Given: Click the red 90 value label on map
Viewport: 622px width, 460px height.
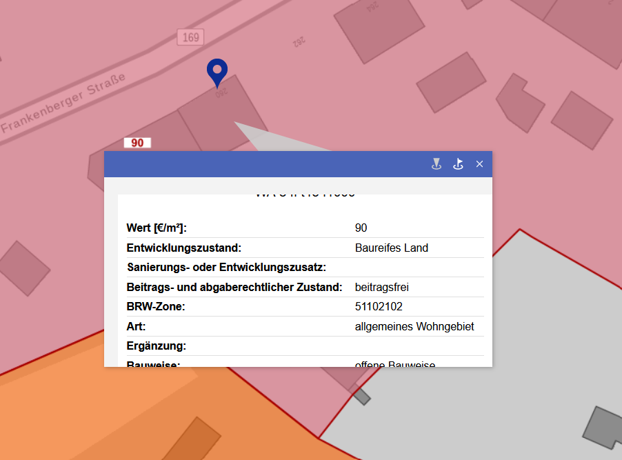Looking at the screenshot, I should [137, 143].
